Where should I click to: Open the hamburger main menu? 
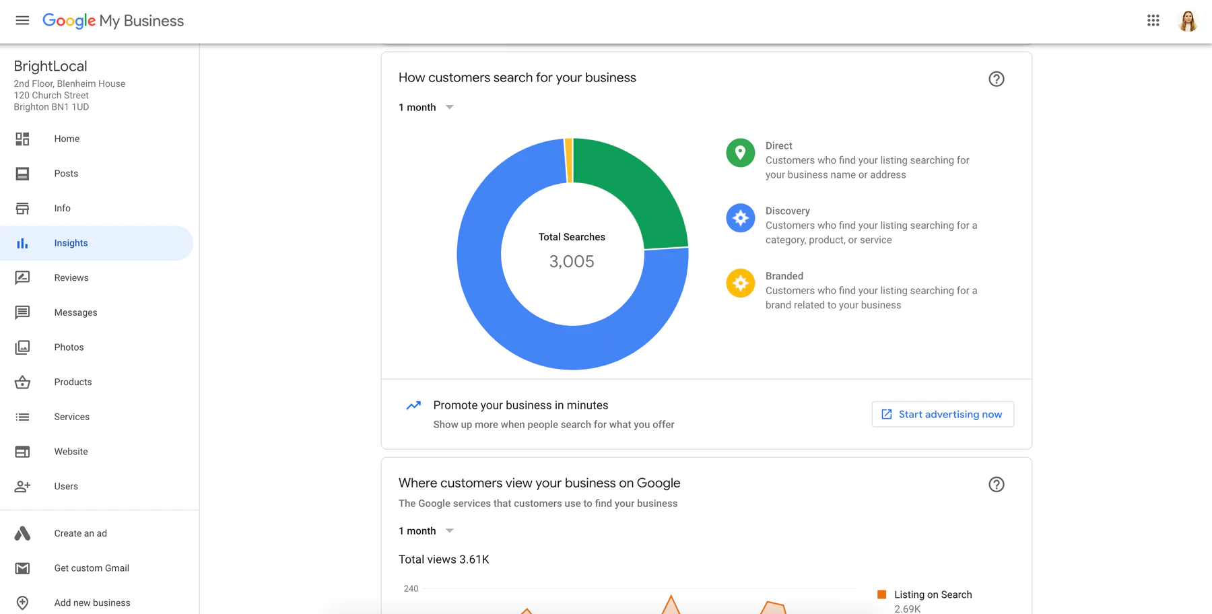[x=22, y=21]
